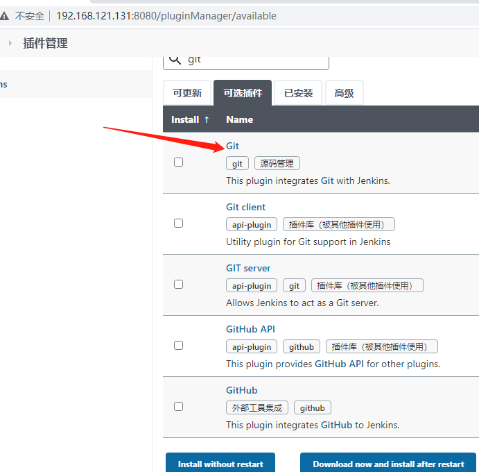
Task: Click GitHub API link in description text
Action: coord(339,364)
